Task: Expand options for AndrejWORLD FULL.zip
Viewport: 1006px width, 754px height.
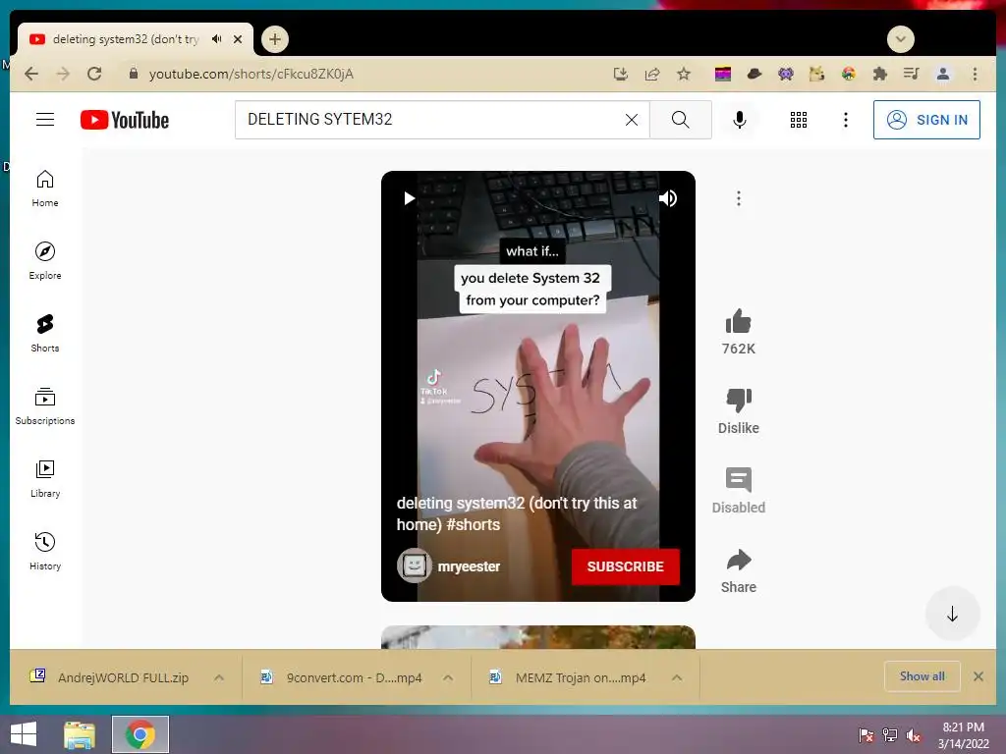Action: tap(219, 677)
